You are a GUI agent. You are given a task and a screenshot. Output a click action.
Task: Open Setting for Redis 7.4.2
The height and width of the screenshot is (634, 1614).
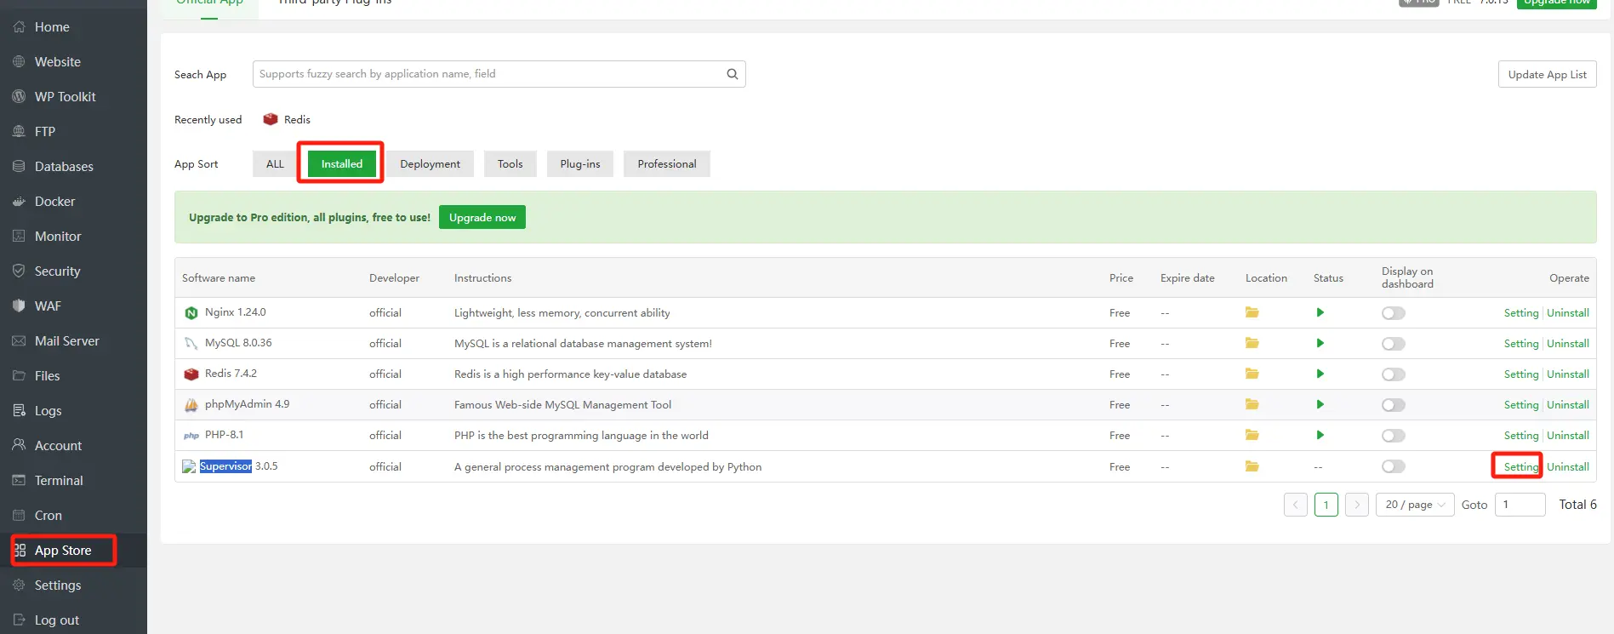(1520, 374)
